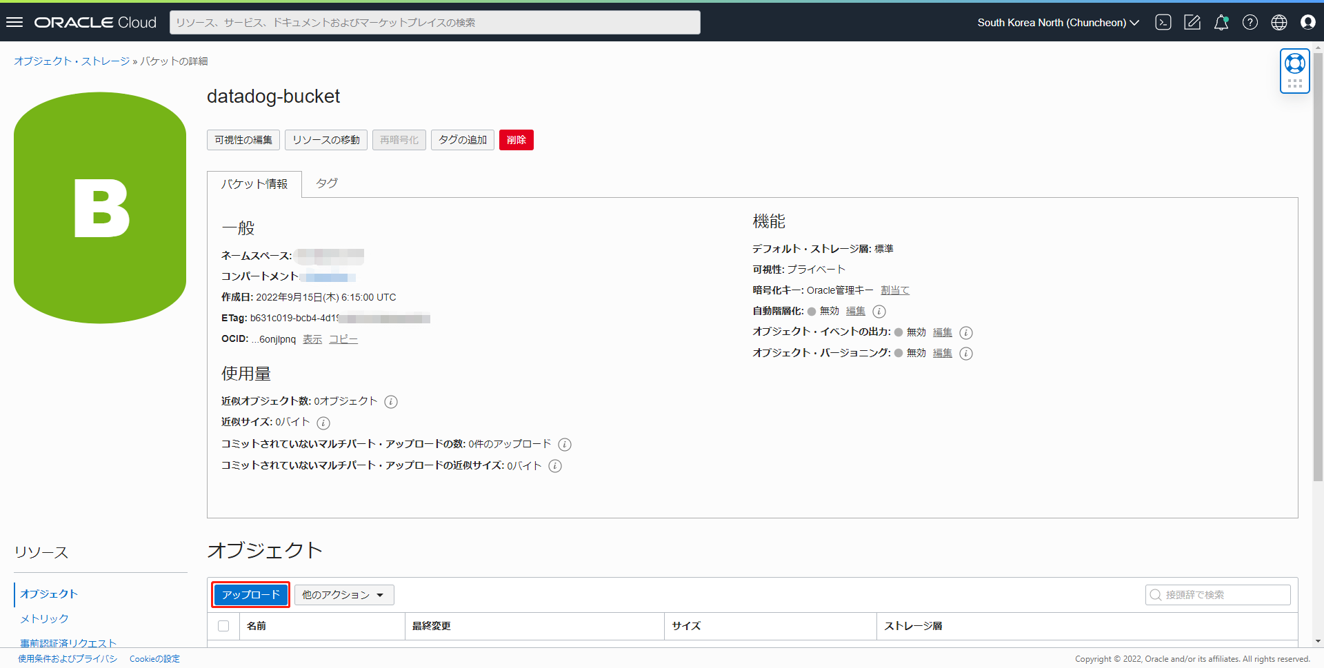
Task: Open the user profile icon
Action: click(x=1308, y=22)
